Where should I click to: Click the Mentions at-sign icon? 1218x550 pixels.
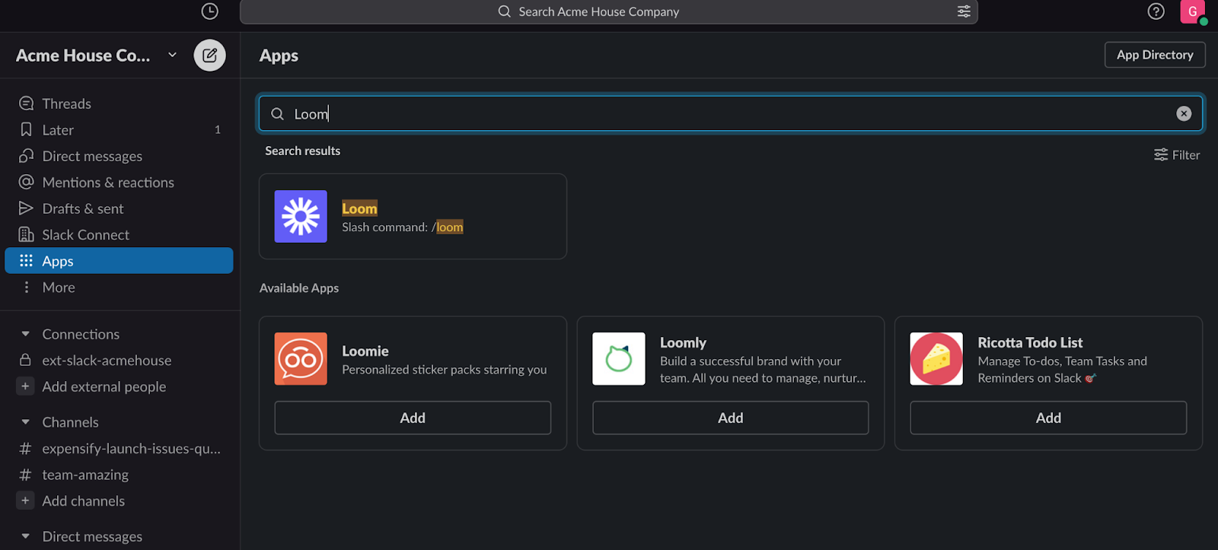[26, 182]
